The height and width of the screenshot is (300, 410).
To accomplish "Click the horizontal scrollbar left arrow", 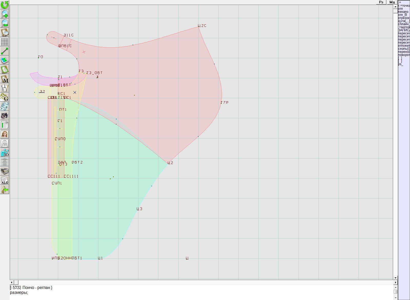I will [x=12, y=282].
